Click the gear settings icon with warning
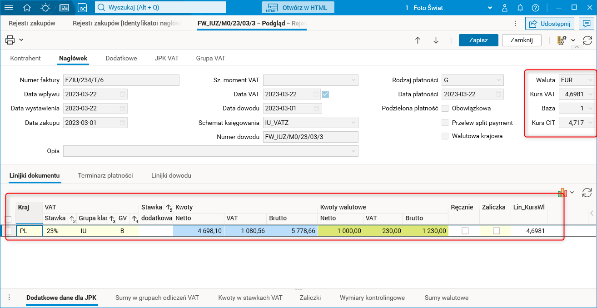Screen dimensions: 597x308 562,40
